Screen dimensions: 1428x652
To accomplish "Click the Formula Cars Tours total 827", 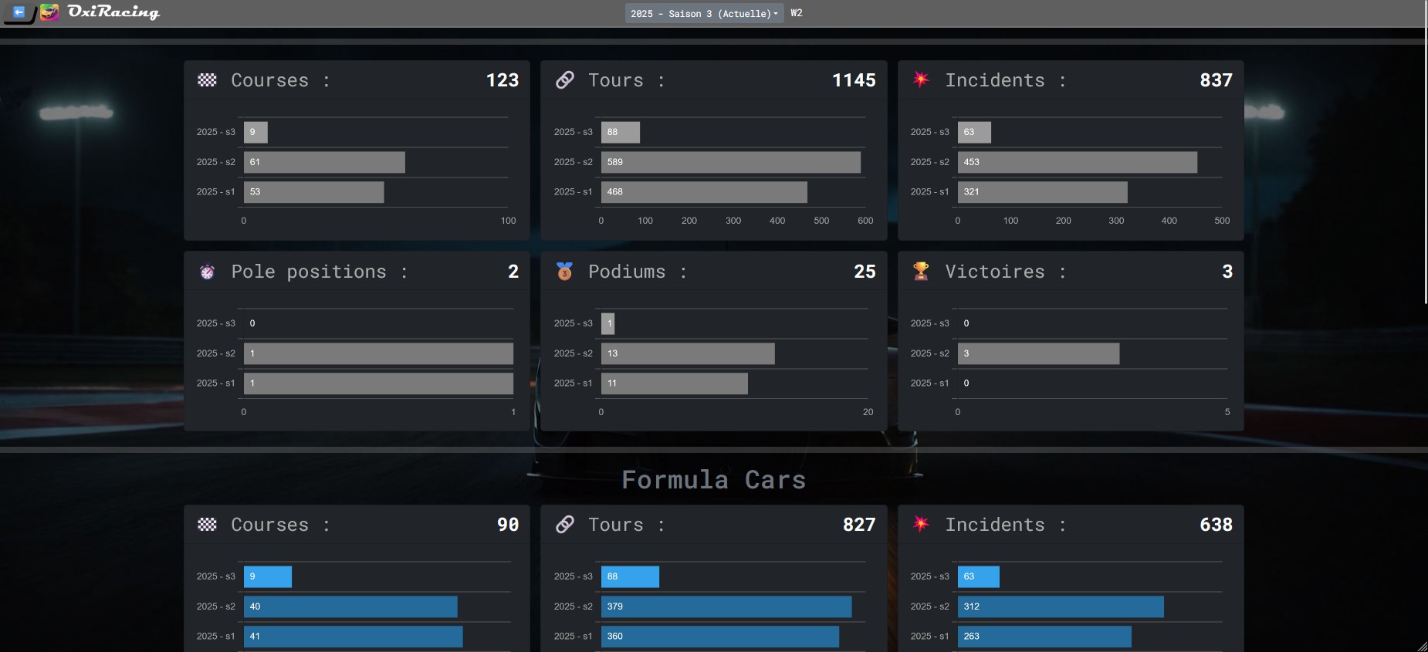I will tap(859, 525).
